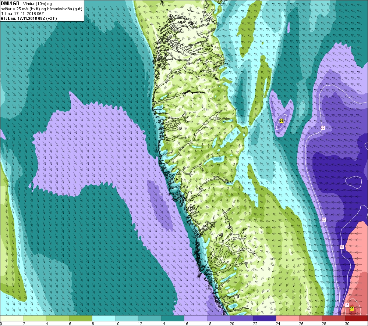Pick the dark indigo 22–24 m/s legend swatch
Viewport: 368px width, 326px height.
click(265, 318)
